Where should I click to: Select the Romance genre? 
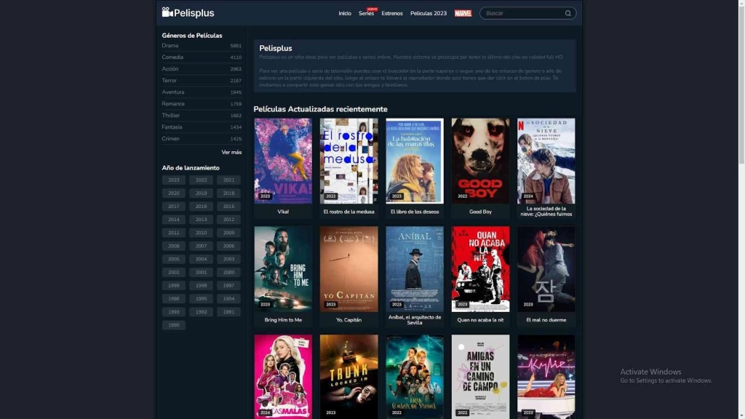tap(202, 103)
